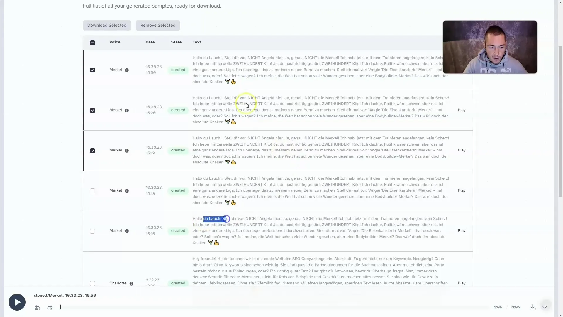This screenshot has width=563, height=317.
Task: Click the clap/thumbs icon in first Merkel entry
Action: click(x=233, y=81)
